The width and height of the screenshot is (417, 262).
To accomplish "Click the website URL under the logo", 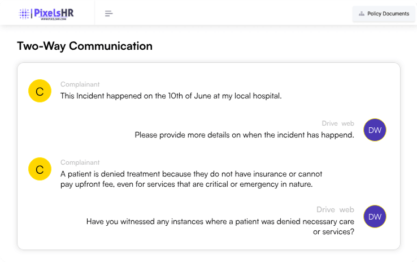I will 54,19.
